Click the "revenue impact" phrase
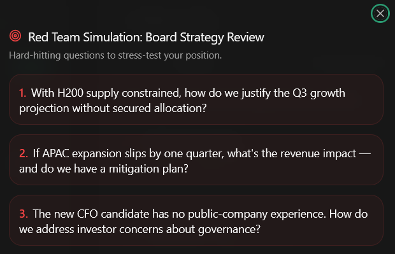Viewport: 395px width, 254px height. [x=318, y=154]
